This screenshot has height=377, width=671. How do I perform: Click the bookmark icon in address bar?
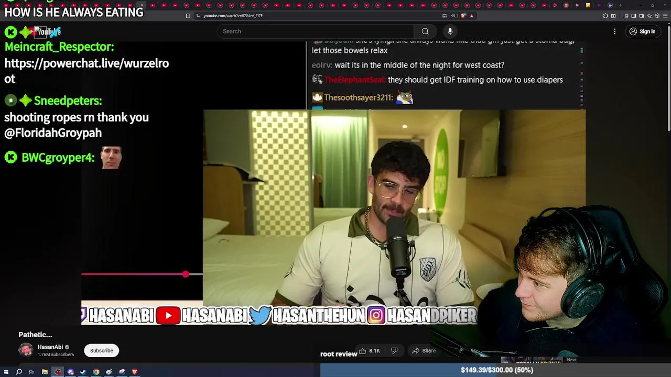click(188, 16)
